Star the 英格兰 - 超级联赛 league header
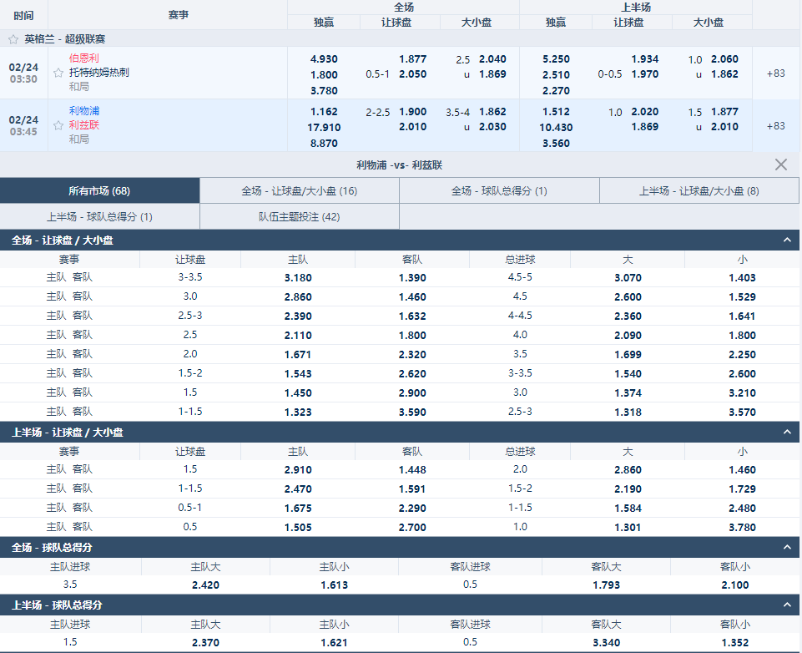802x653 pixels. [13, 39]
